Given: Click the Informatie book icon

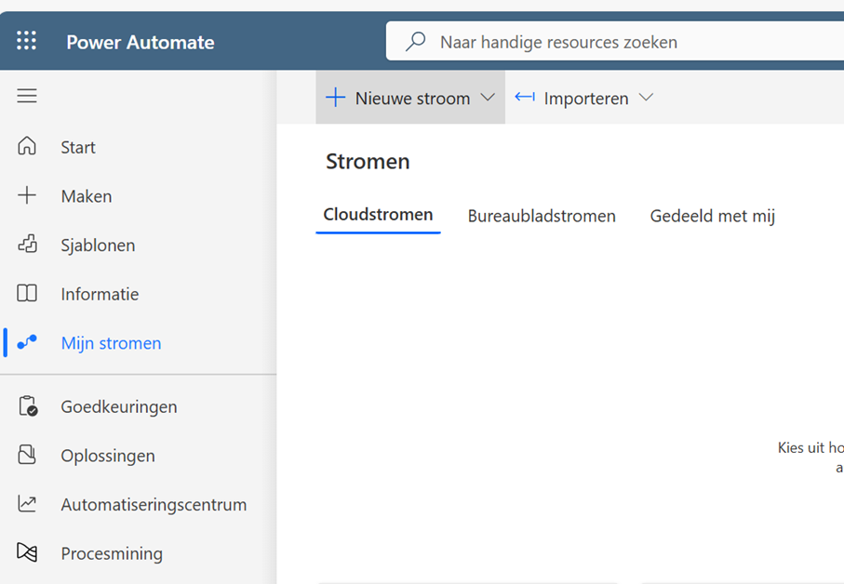Looking at the screenshot, I should click(x=27, y=293).
